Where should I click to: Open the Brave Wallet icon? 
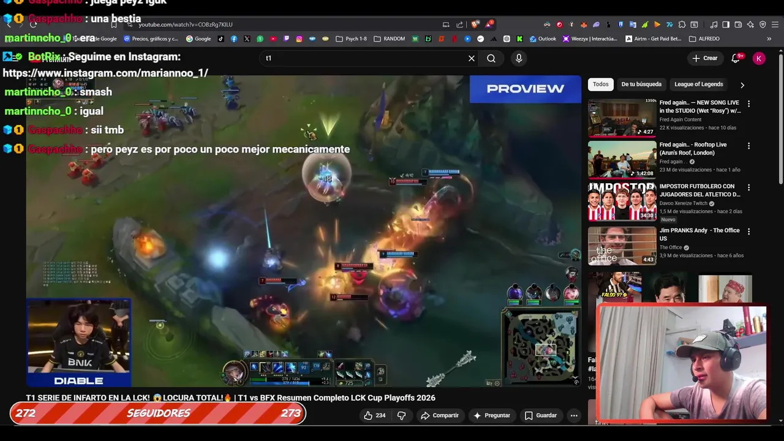pos(738,24)
